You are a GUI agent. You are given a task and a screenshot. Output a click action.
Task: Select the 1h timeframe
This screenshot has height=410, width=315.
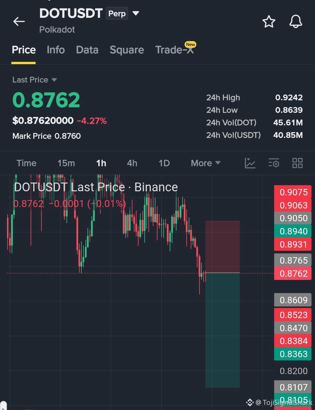[101, 163]
